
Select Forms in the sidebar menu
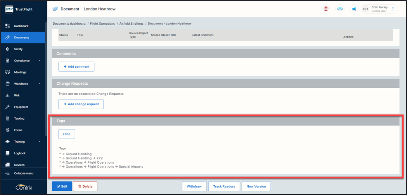18,130
